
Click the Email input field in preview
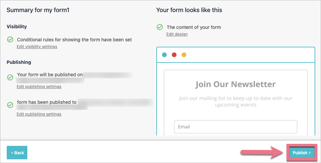coord(235,127)
